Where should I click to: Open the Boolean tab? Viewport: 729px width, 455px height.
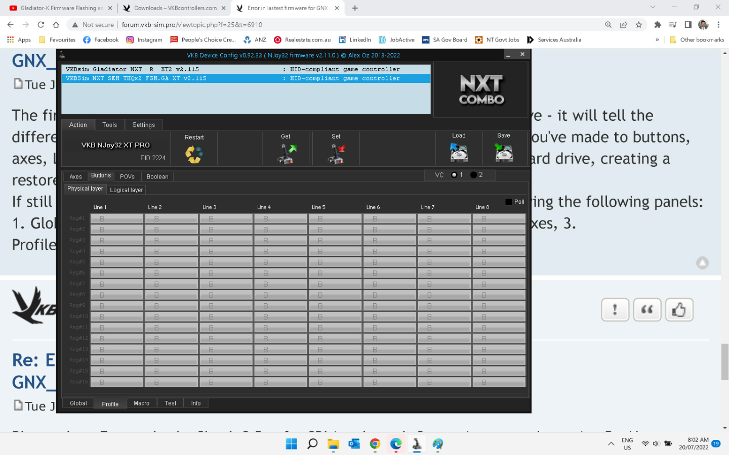(x=157, y=176)
